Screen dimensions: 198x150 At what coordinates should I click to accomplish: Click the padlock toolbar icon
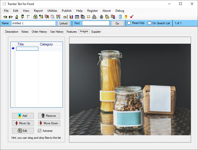[101, 17]
